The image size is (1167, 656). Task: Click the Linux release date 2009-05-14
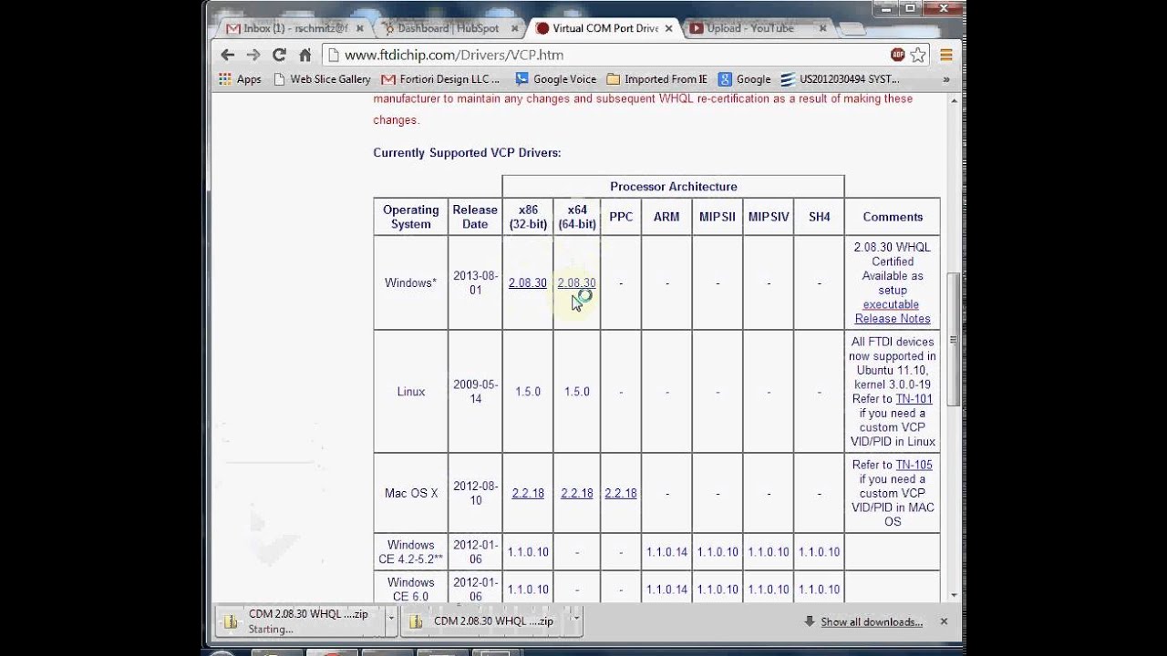(x=475, y=392)
